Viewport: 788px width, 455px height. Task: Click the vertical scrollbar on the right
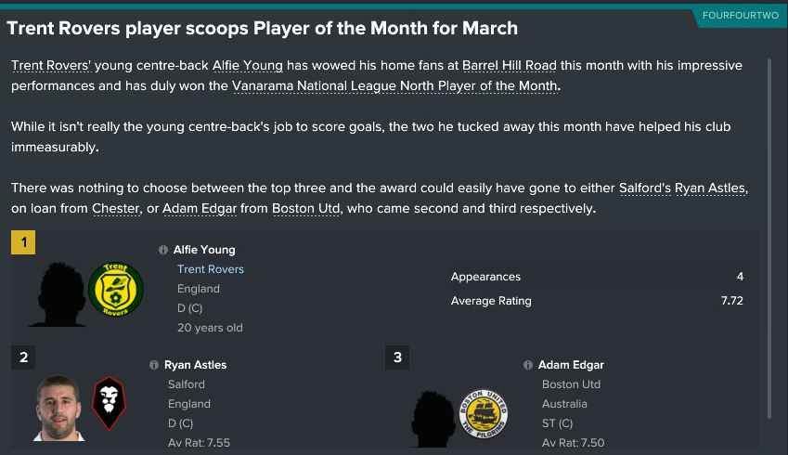tap(769, 139)
